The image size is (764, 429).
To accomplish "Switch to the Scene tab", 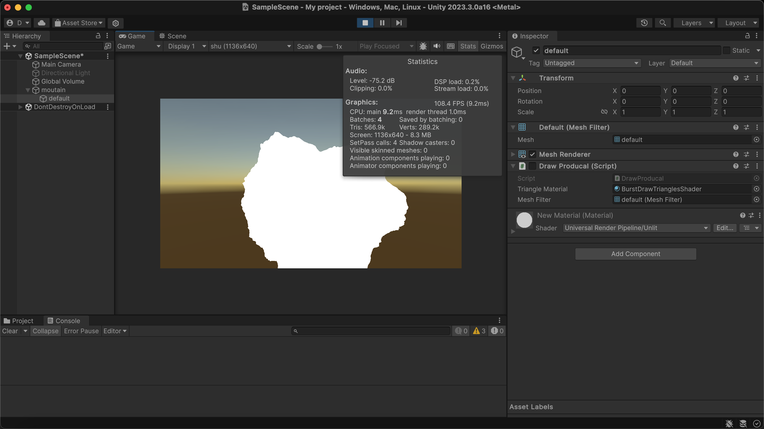I will click(173, 36).
